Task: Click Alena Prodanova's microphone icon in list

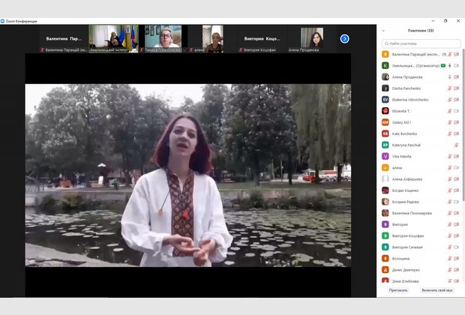Action: [x=449, y=76]
